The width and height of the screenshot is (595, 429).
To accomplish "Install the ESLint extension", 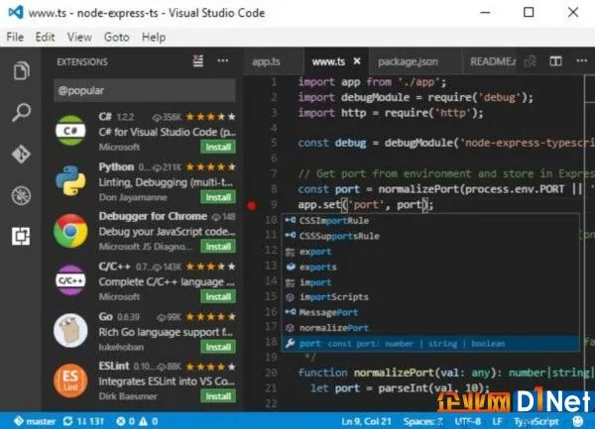I will [x=218, y=396].
